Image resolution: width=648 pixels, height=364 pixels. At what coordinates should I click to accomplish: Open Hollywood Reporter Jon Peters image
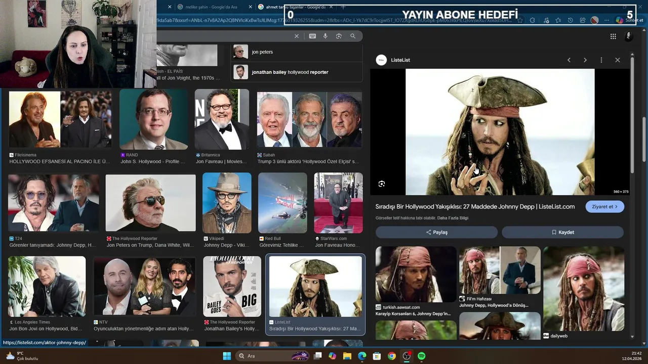click(x=150, y=203)
